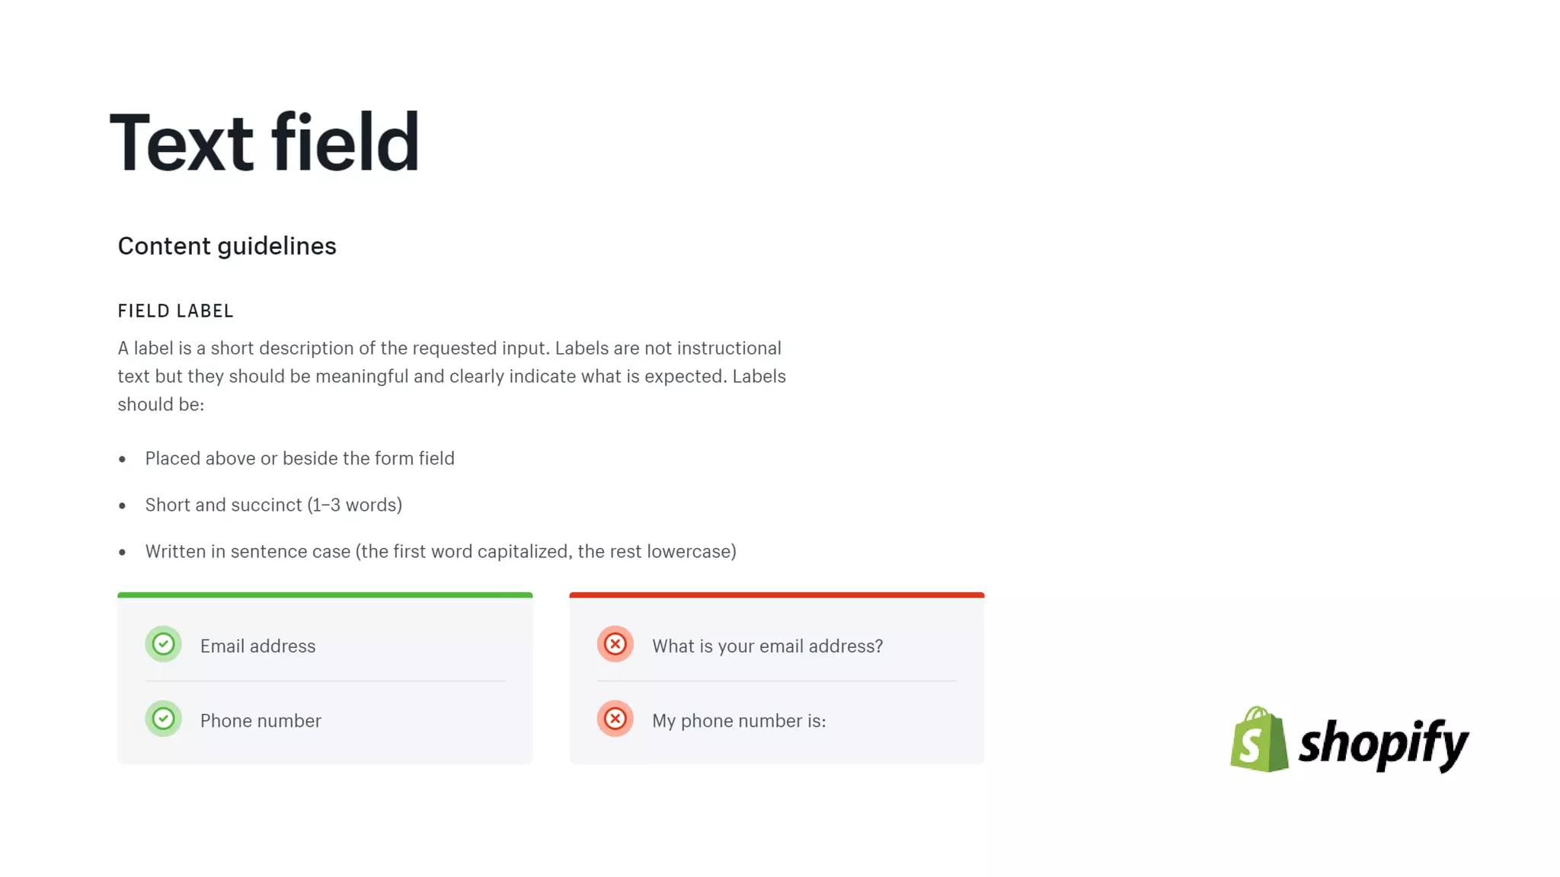Click the red X beside email question
The width and height of the screenshot is (1560, 877).
[615, 644]
